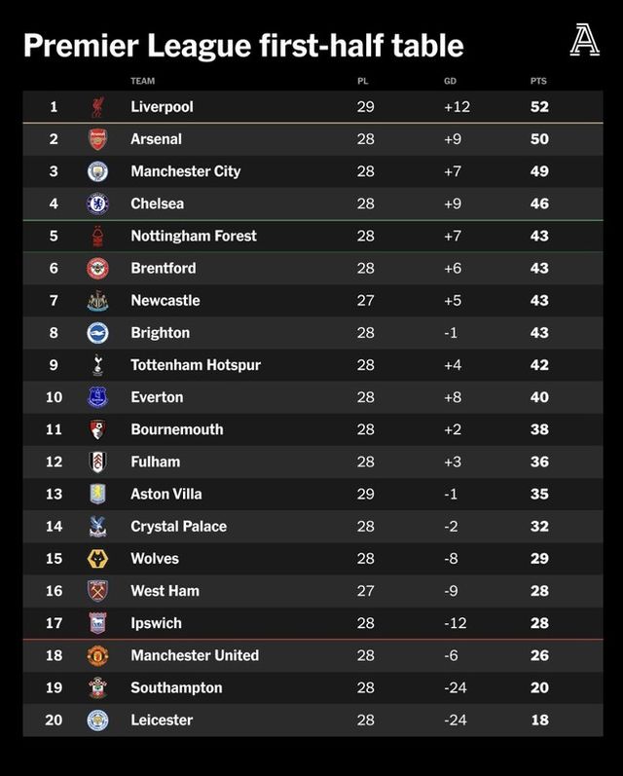This screenshot has width=623, height=776.
Task: Click the GD column header
Action: tap(450, 81)
